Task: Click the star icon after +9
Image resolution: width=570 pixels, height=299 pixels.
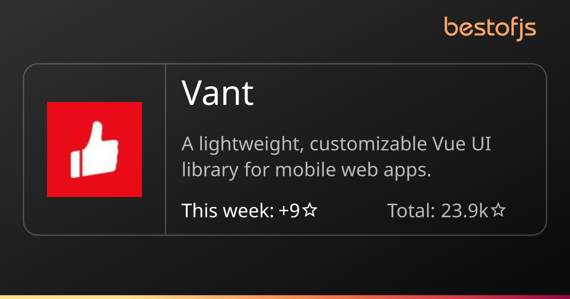Action: coord(310,211)
